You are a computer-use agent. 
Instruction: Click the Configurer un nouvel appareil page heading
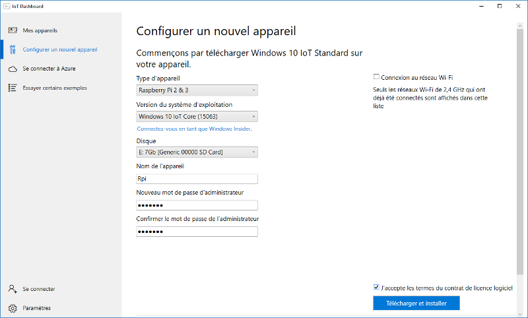click(216, 31)
